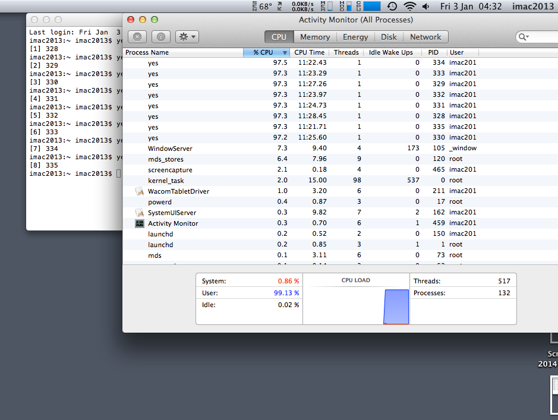Viewport: 558px width, 420px height.
Task: Select the mds_stores process row
Action: pyautogui.click(x=341, y=159)
